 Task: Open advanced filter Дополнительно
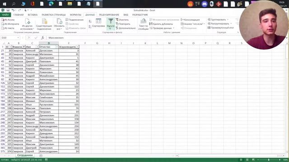tap(126, 28)
